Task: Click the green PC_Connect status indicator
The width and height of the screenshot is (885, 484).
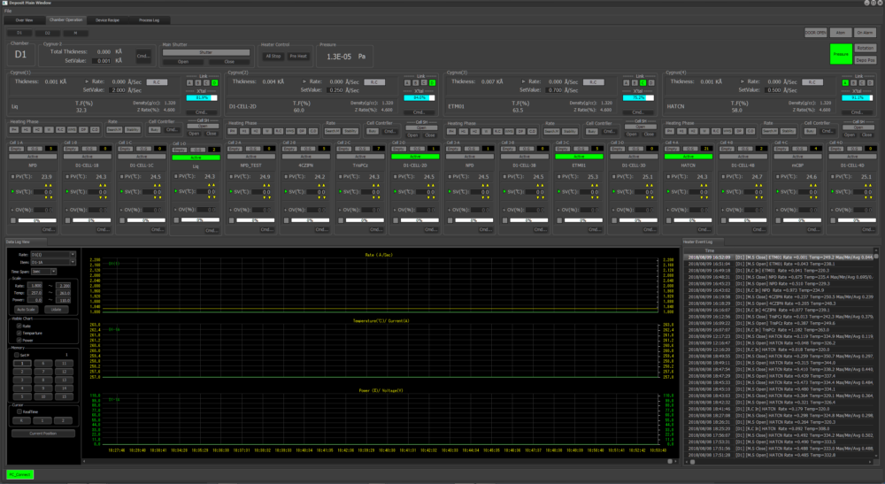Action: 20,474
